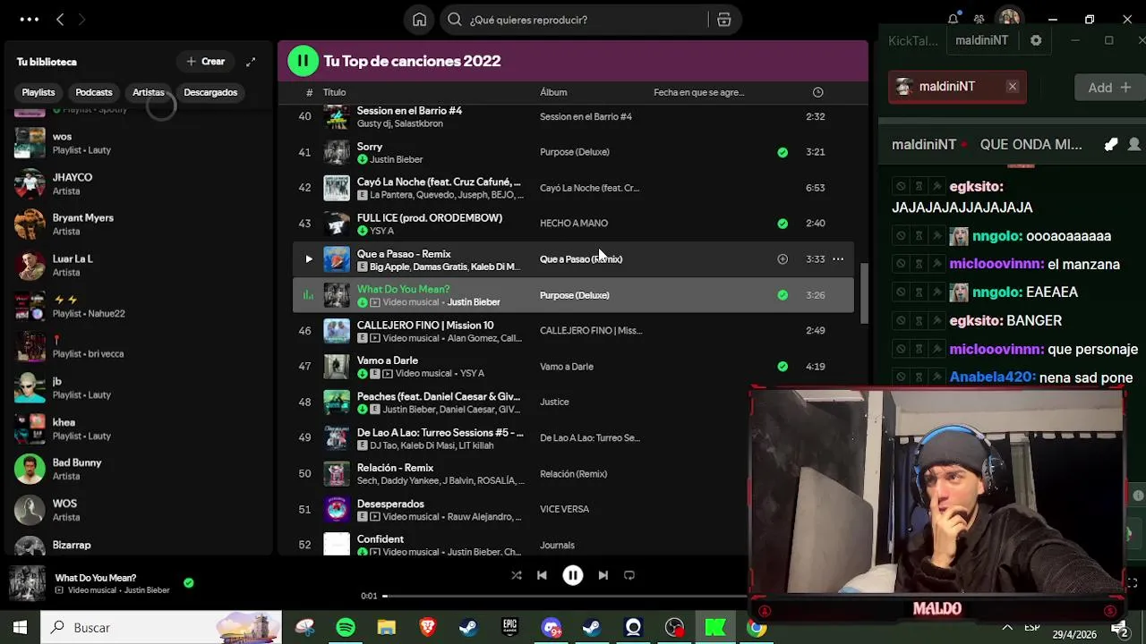Viewport: 1146px width, 644px height.
Task: Filter library by Descargados
Action: 210,92
